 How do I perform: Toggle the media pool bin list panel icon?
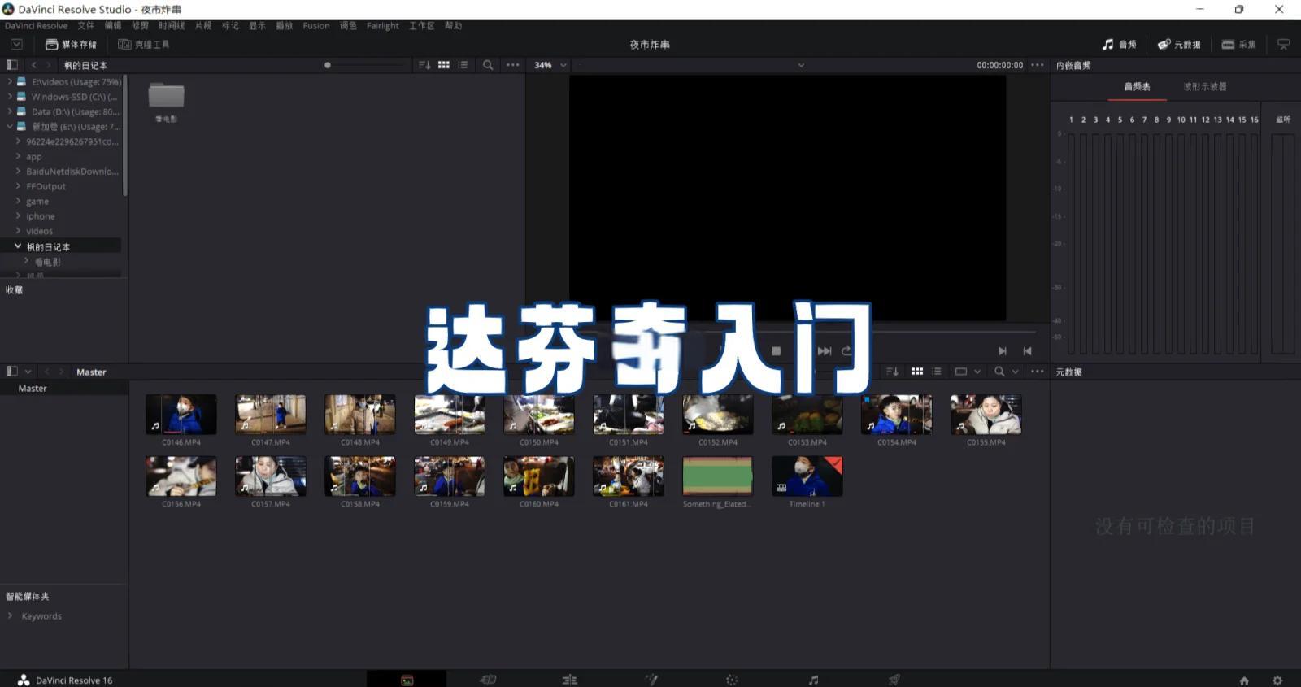(x=12, y=372)
